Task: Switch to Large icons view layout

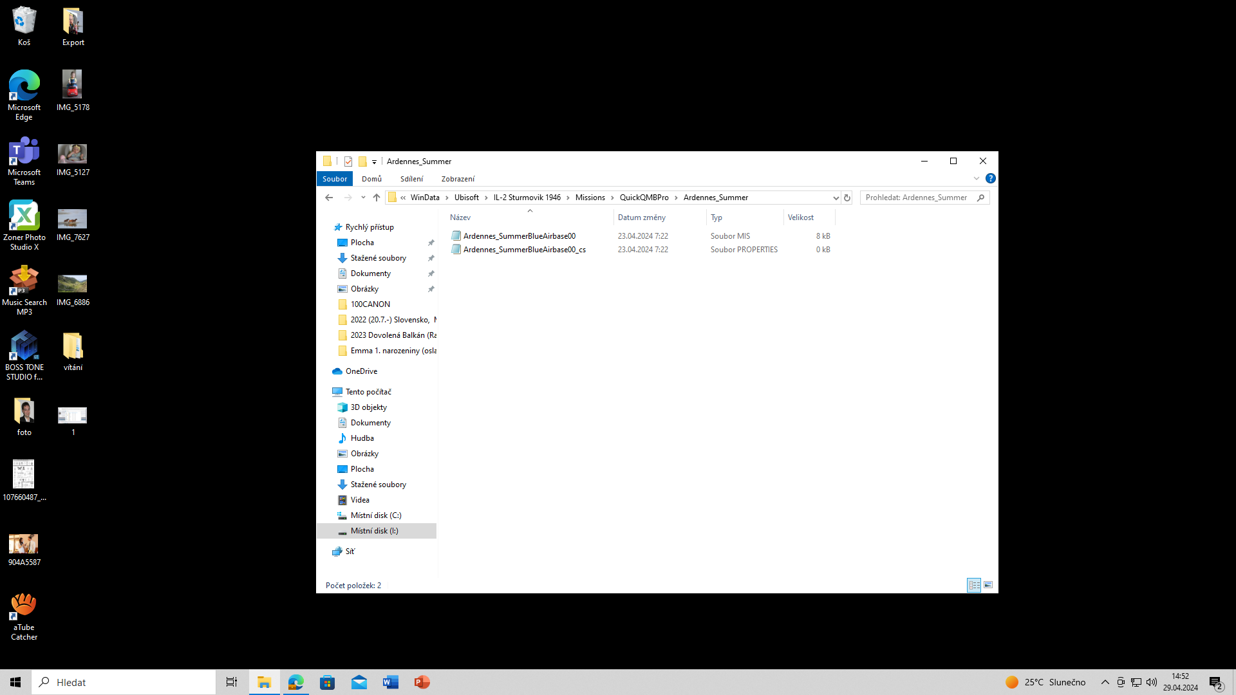Action: [988, 585]
